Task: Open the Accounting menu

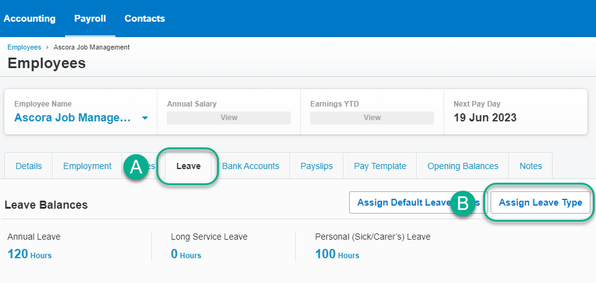Action: point(29,19)
